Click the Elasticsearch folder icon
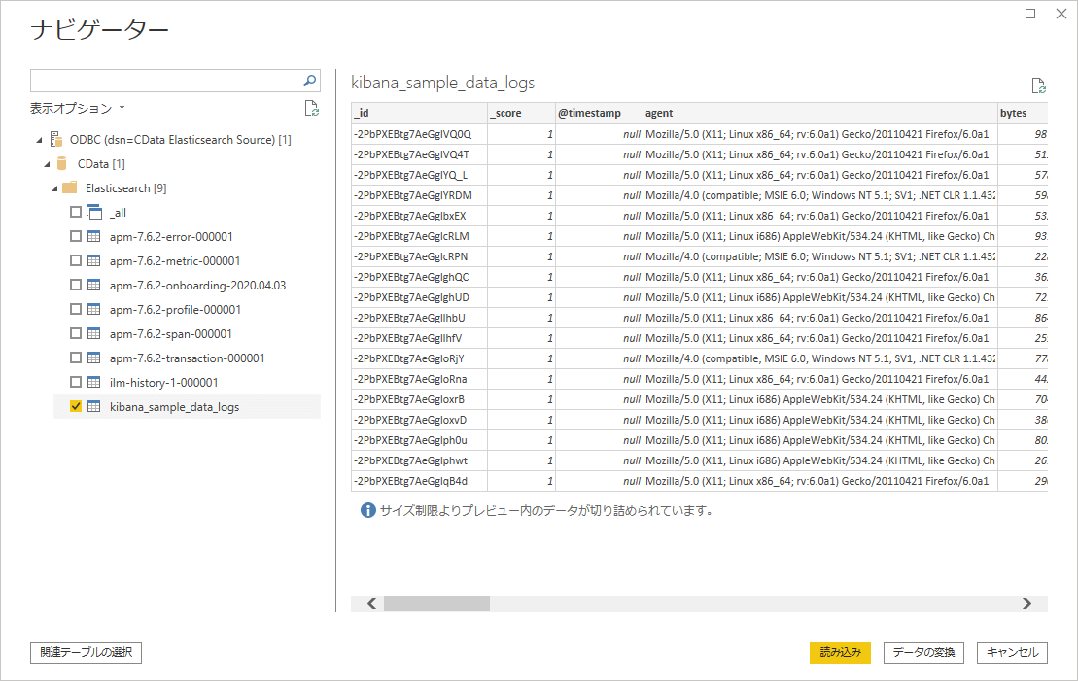This screenshot has height=681, width=1078. click(70, 188)
